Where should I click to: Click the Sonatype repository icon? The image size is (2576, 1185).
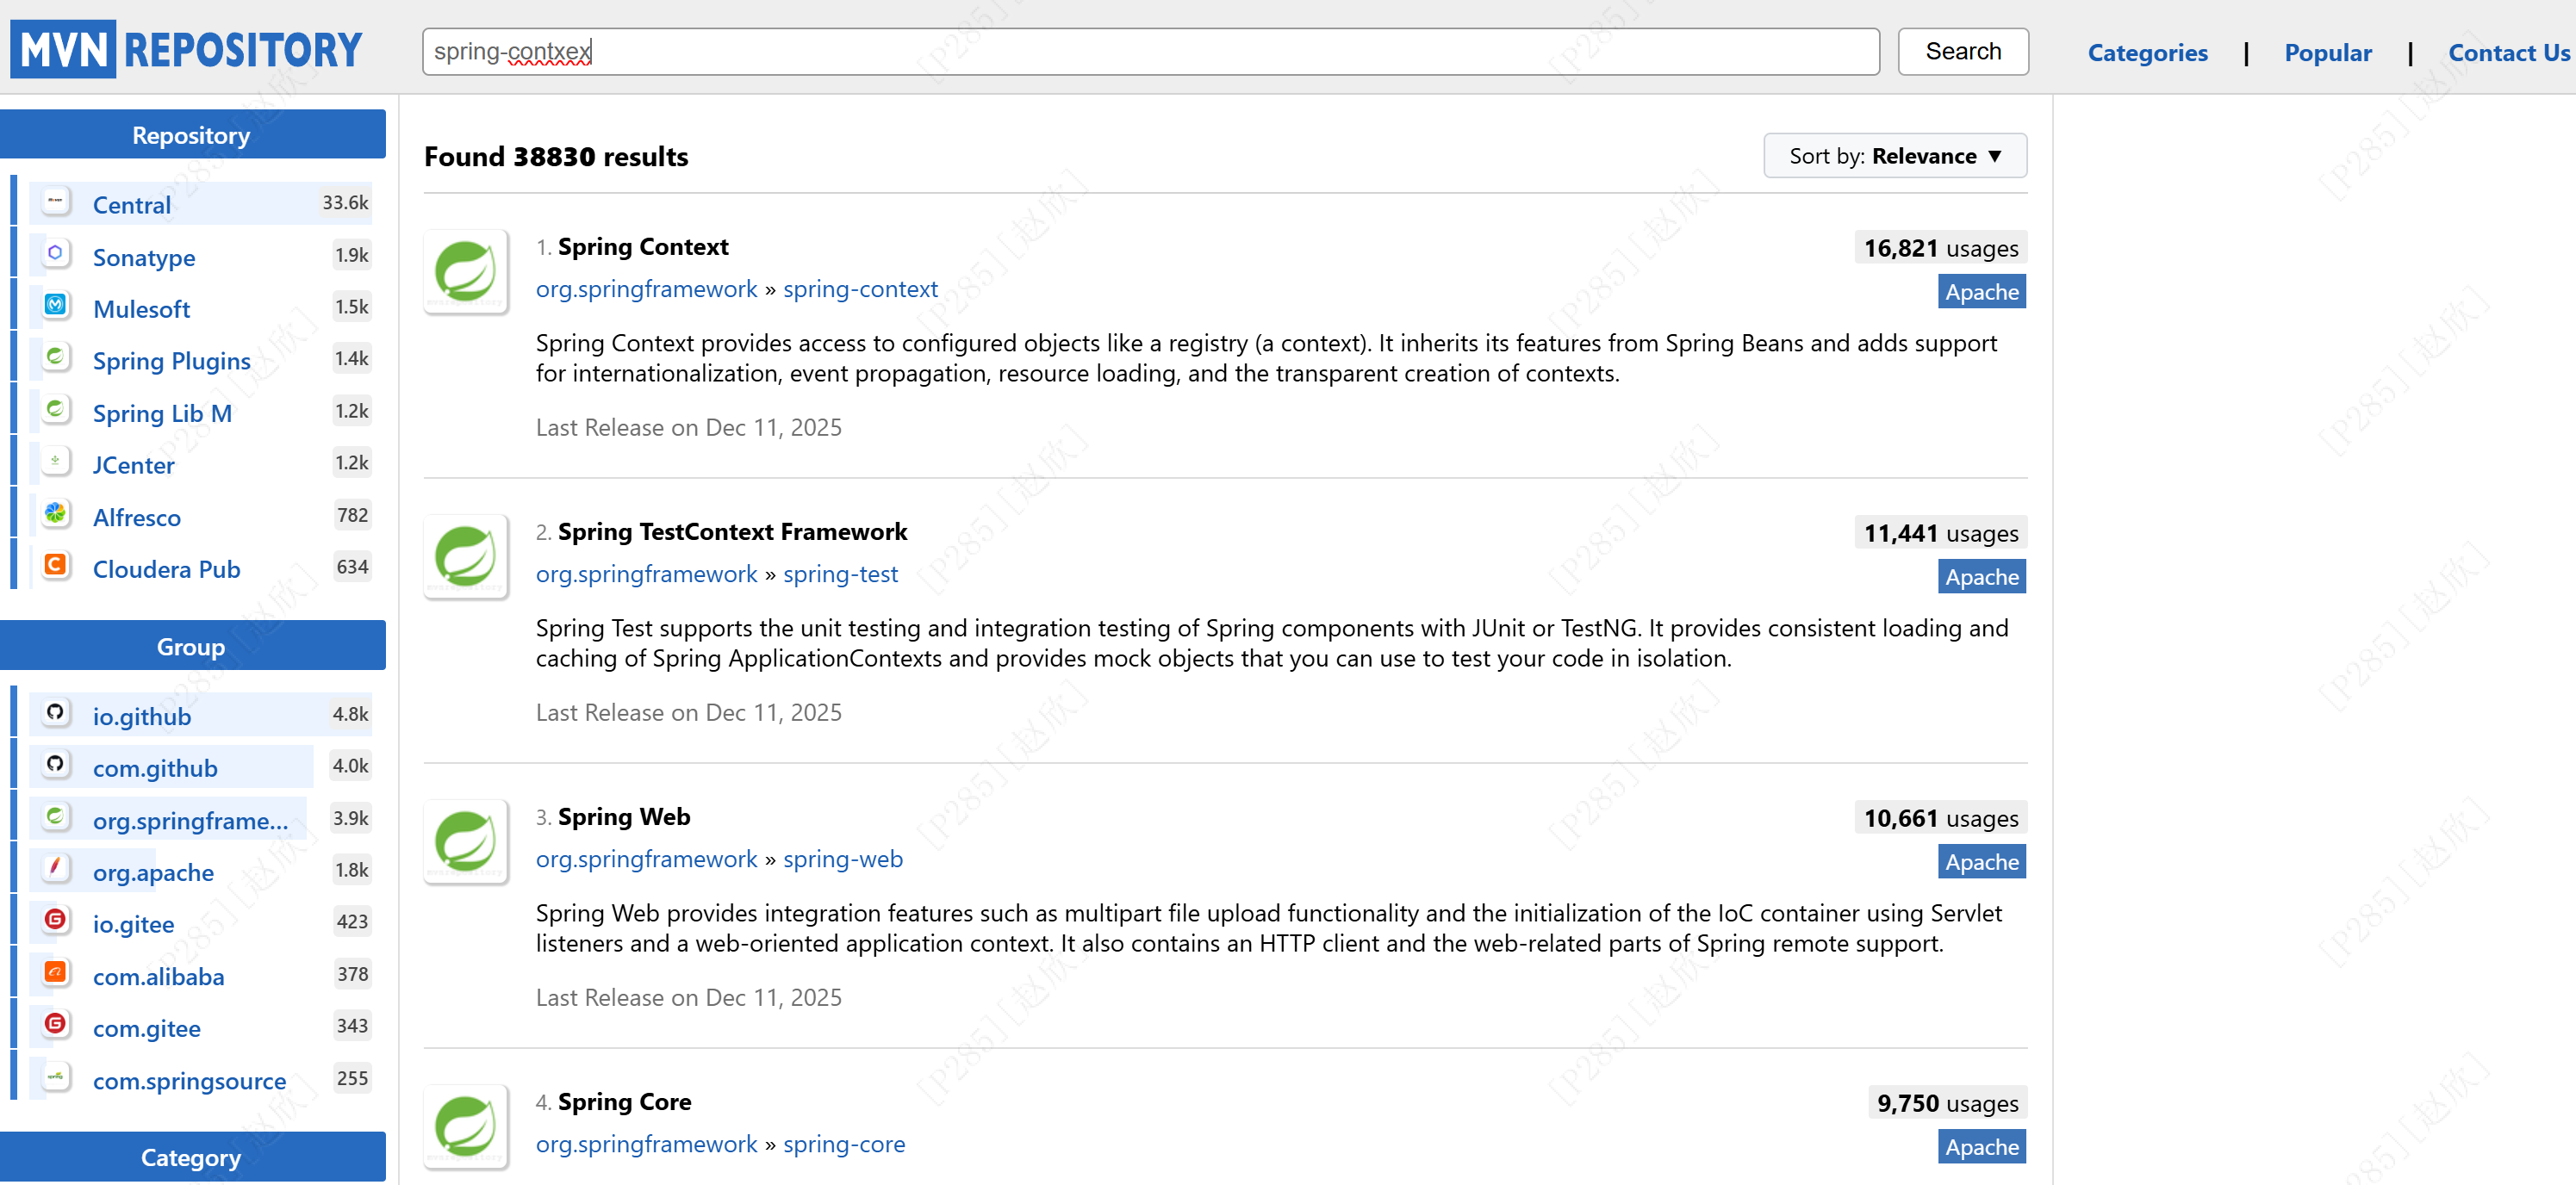click(x=56, y=254)
